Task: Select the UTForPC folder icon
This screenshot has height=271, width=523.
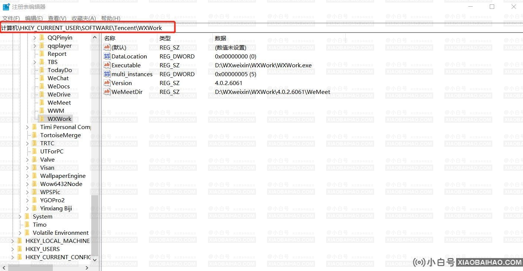Action: [x=34, y=151]
